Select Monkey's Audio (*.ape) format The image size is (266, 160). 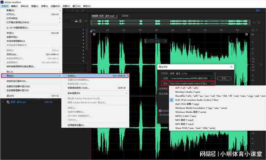(x=218, y=92)
